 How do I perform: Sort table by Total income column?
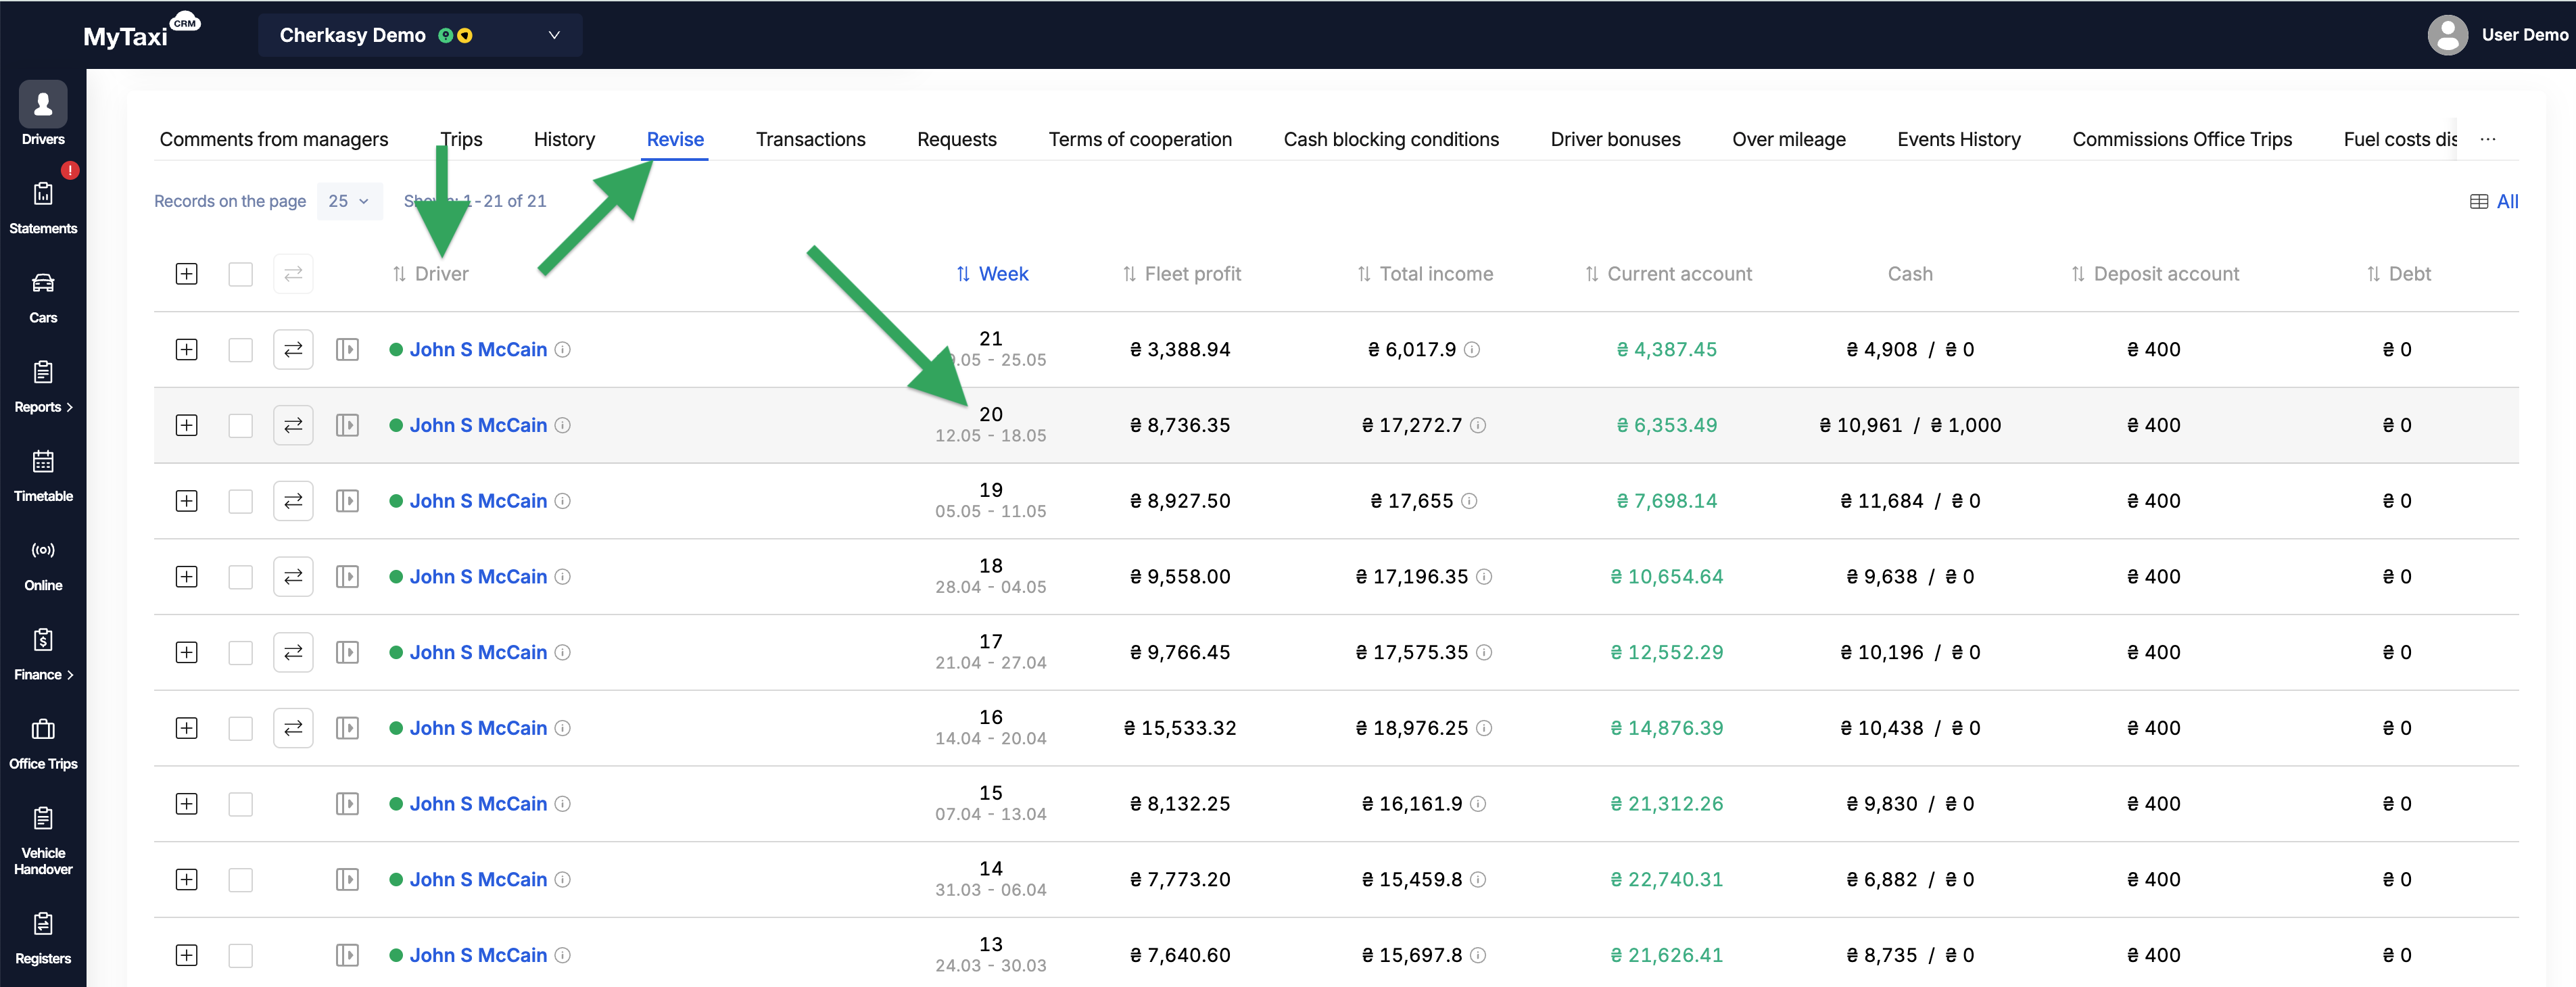pyautogui.click(x=1425, y=274)
